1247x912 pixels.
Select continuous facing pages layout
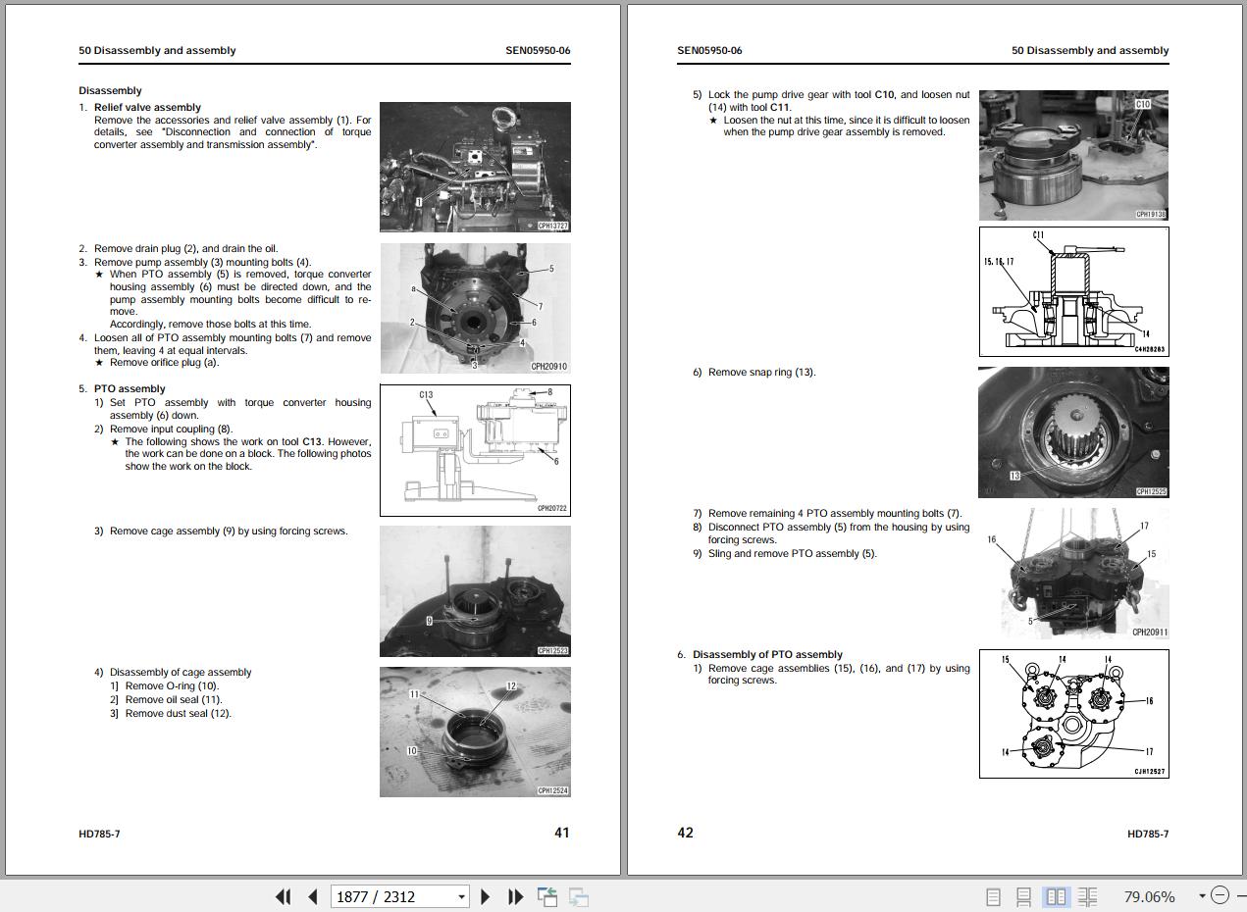(1087, 896)
